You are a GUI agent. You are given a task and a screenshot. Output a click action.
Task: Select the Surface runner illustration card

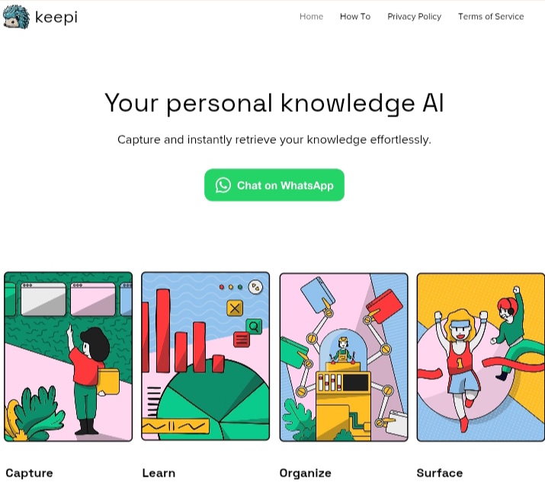(481, 357)
